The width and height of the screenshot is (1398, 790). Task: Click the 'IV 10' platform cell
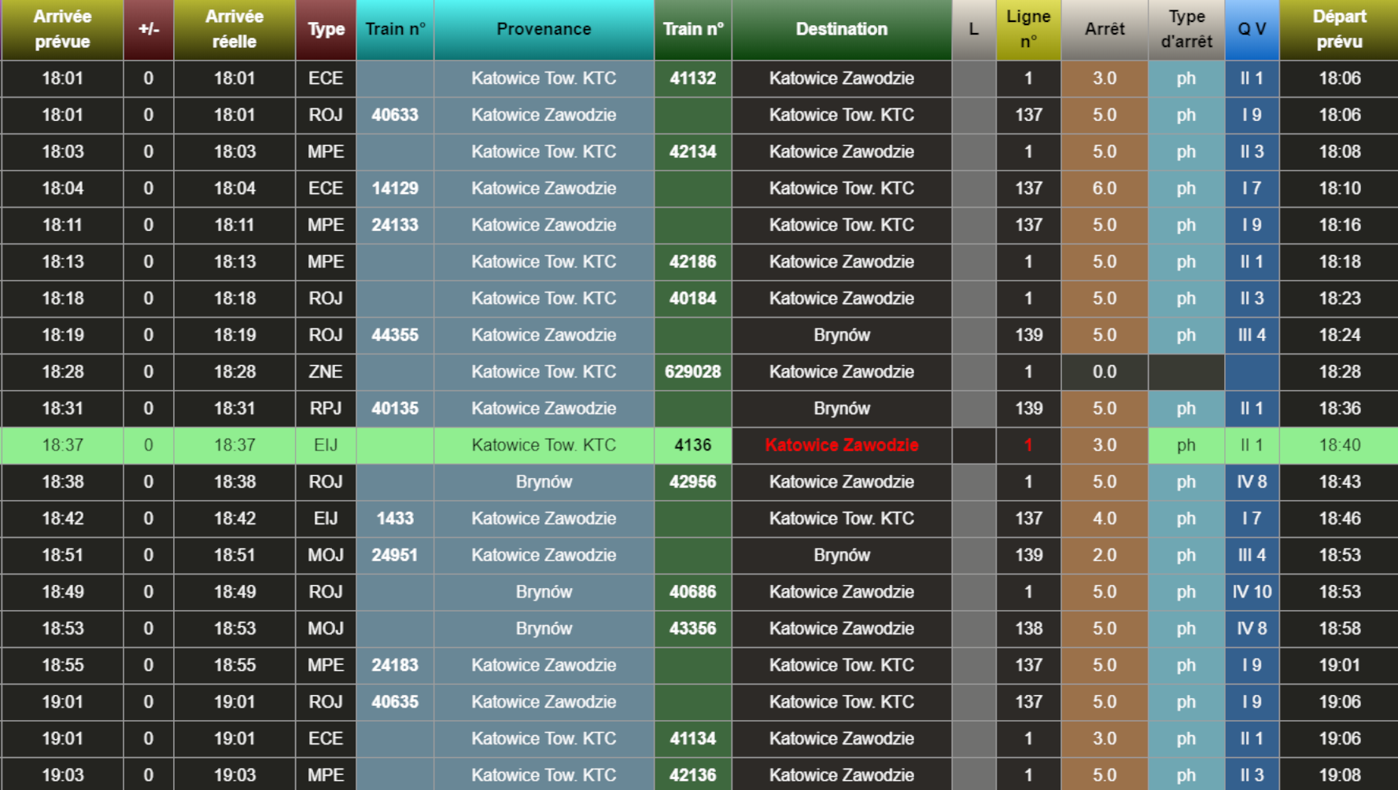(x=1252, y=592)
